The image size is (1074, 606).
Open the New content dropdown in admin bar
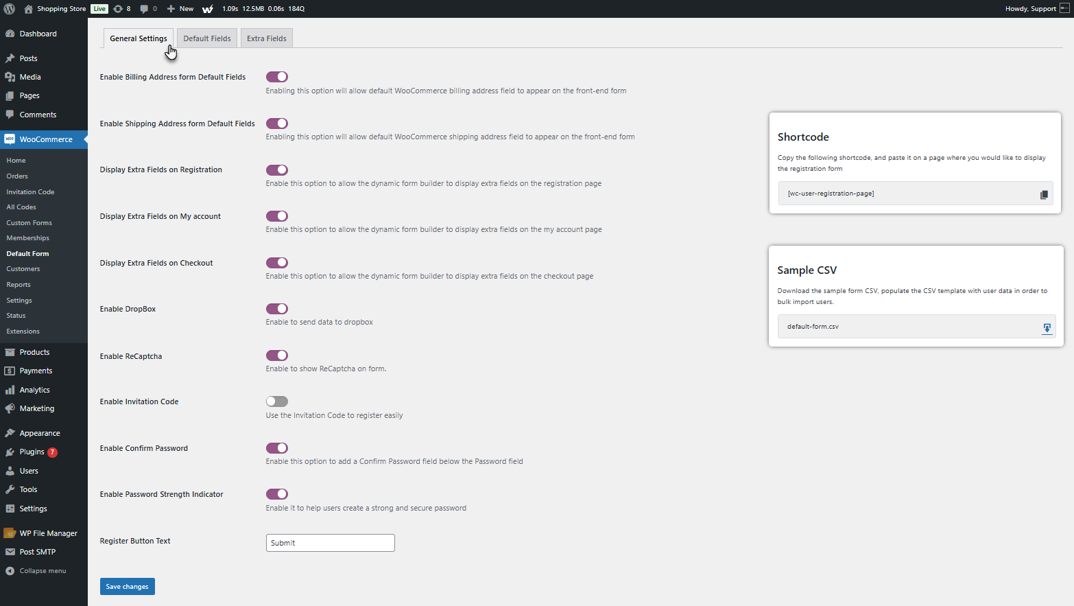pos(180,9)
